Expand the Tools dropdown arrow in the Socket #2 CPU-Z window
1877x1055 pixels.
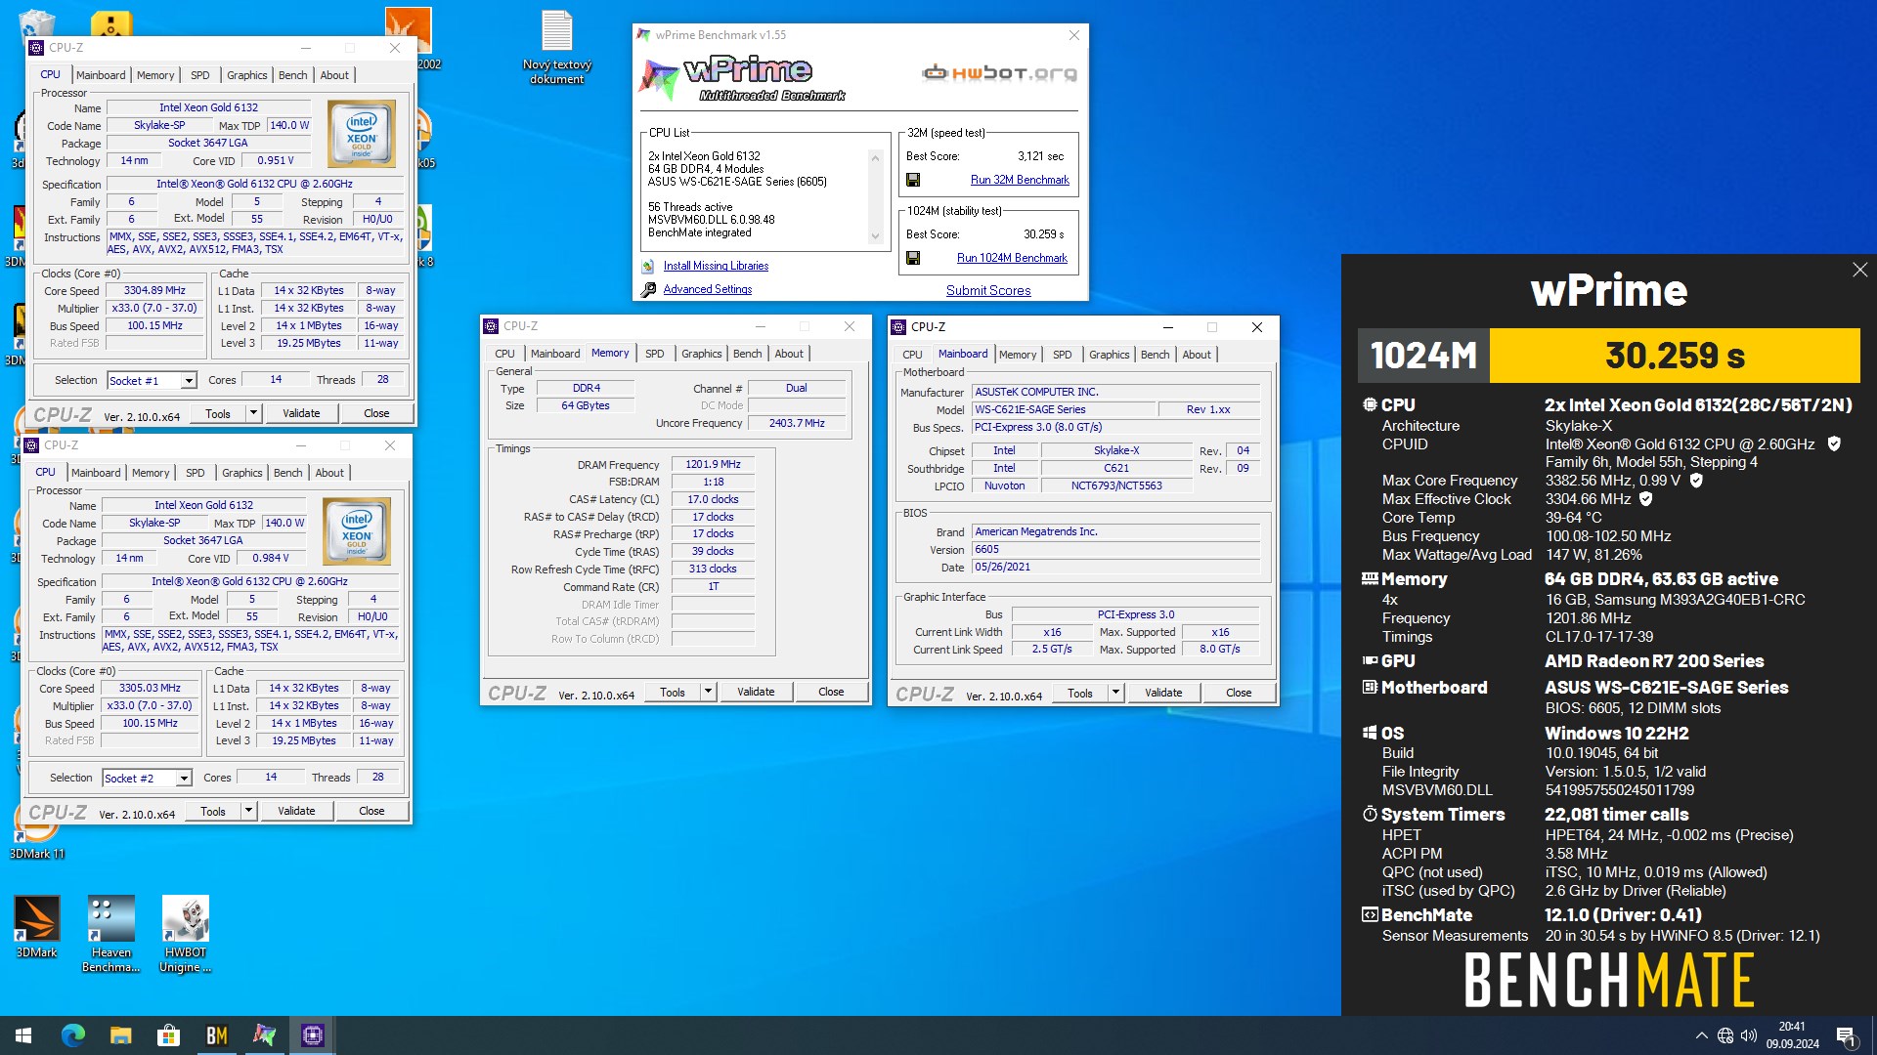(247, 811)
